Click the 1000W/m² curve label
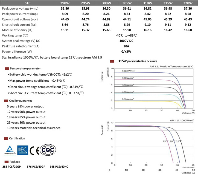 tap(129, 71)
